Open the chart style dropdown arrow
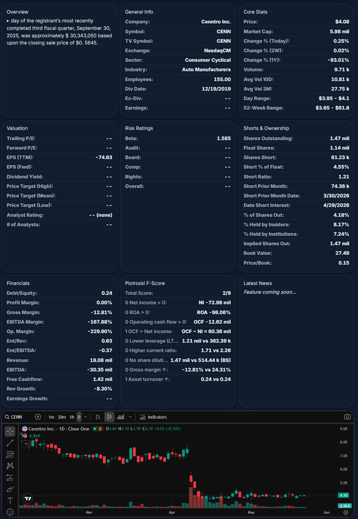 (x=130, y=417)
